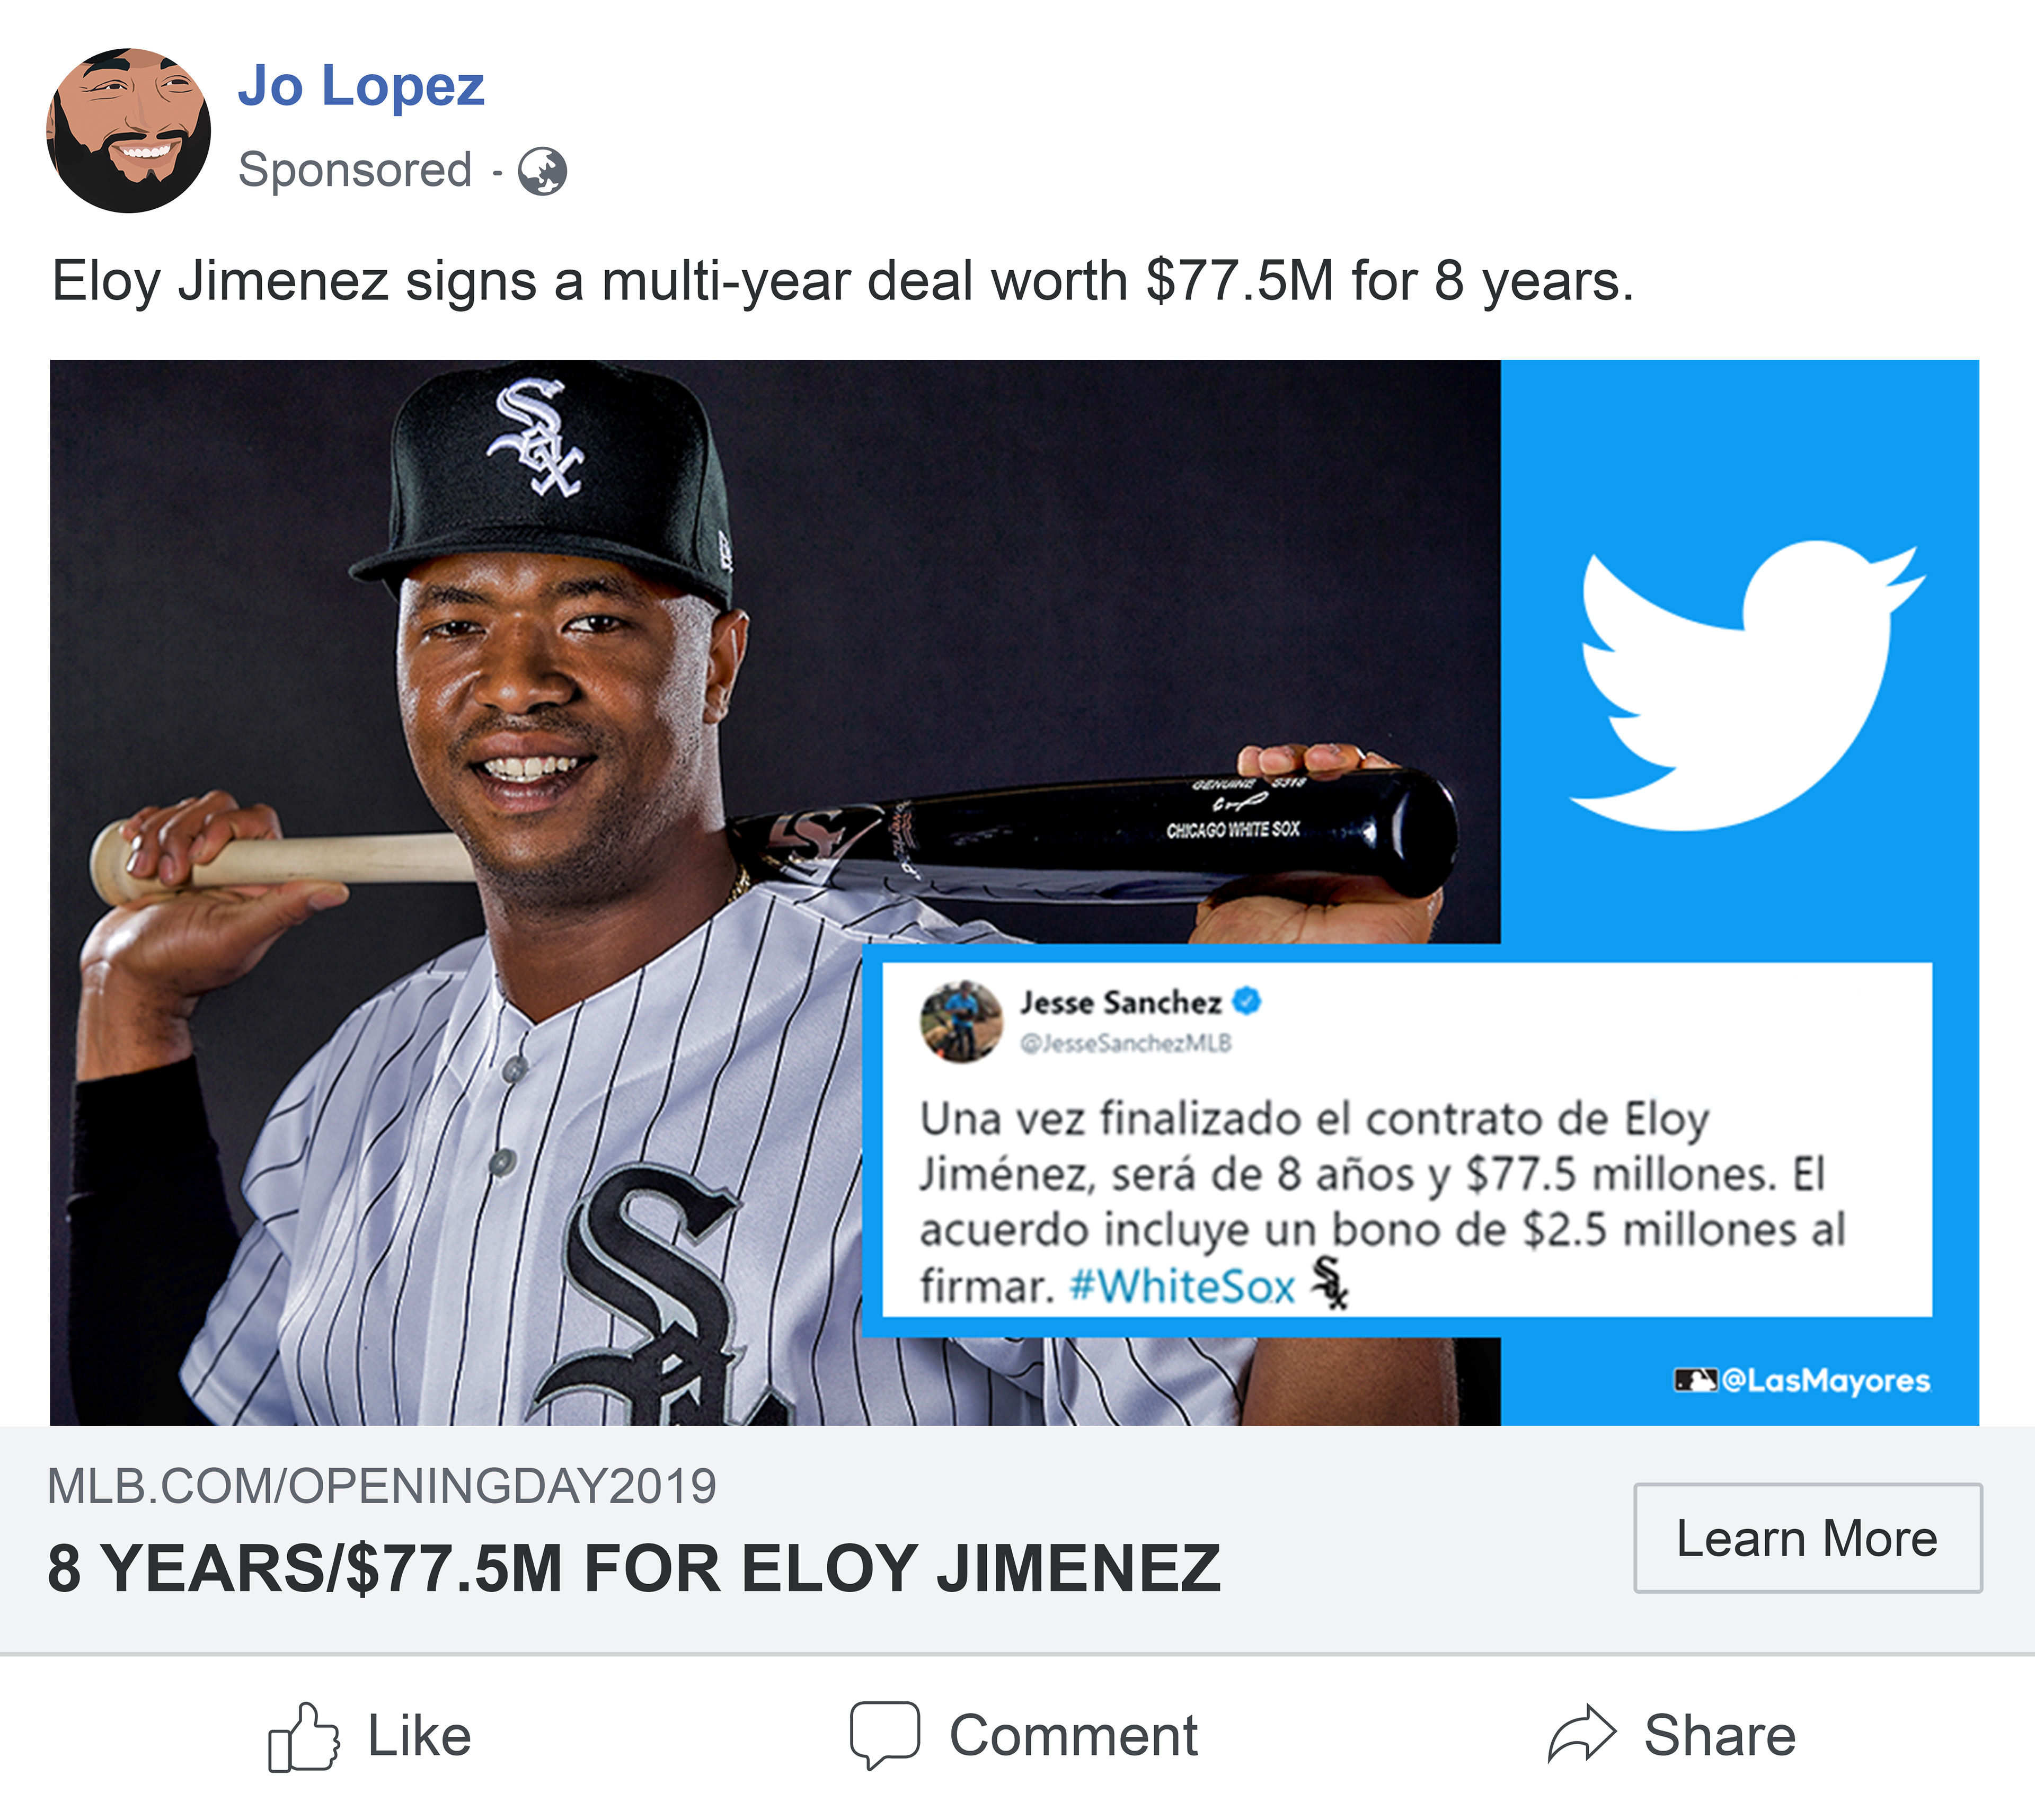The image size is (2035, 1820).
Task: Click the globe public audience icon
Action: [542, 171]
